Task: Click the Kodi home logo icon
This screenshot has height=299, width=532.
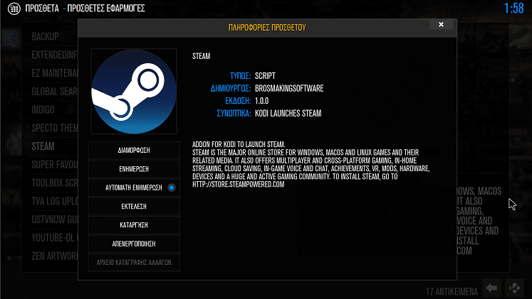Action: click(515, 288)
